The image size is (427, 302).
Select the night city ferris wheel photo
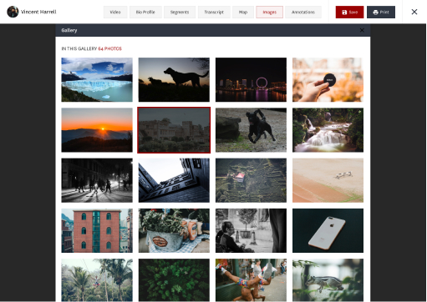tap(251, 79)
